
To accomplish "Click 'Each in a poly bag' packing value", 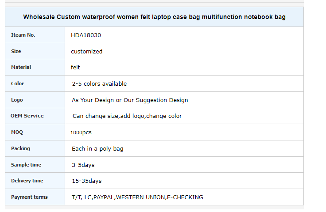I will (x=97, y=149).
